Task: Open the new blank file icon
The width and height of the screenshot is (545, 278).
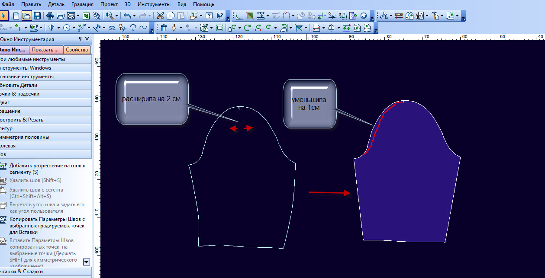Action: 16,16
